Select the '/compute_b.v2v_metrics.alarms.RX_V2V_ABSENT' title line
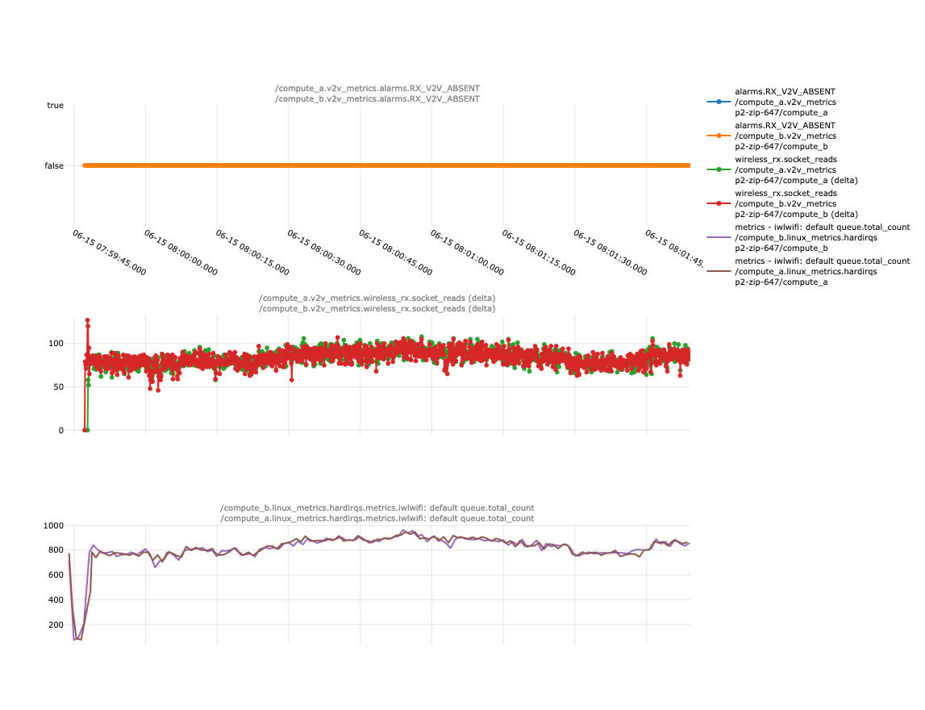 click(377, 99)
